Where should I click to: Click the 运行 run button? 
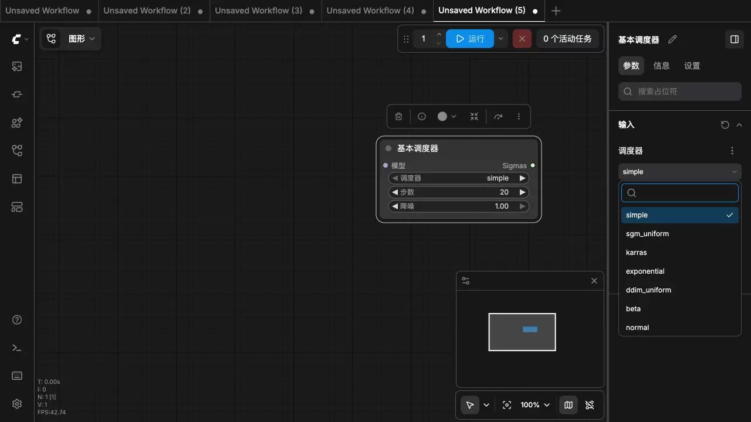(x=470, y=39)
